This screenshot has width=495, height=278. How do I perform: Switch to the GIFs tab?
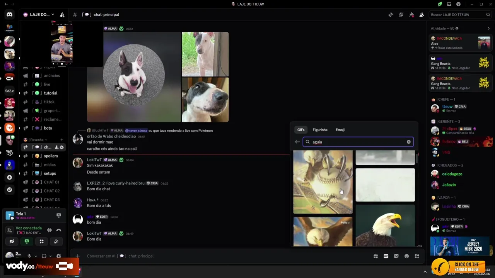point(301,130)
